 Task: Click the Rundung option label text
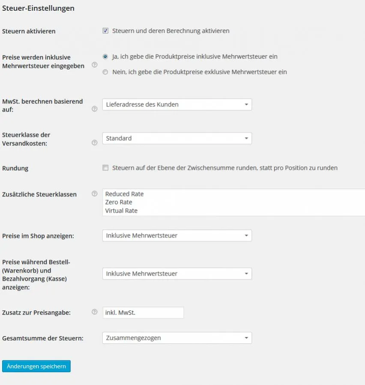224,168
